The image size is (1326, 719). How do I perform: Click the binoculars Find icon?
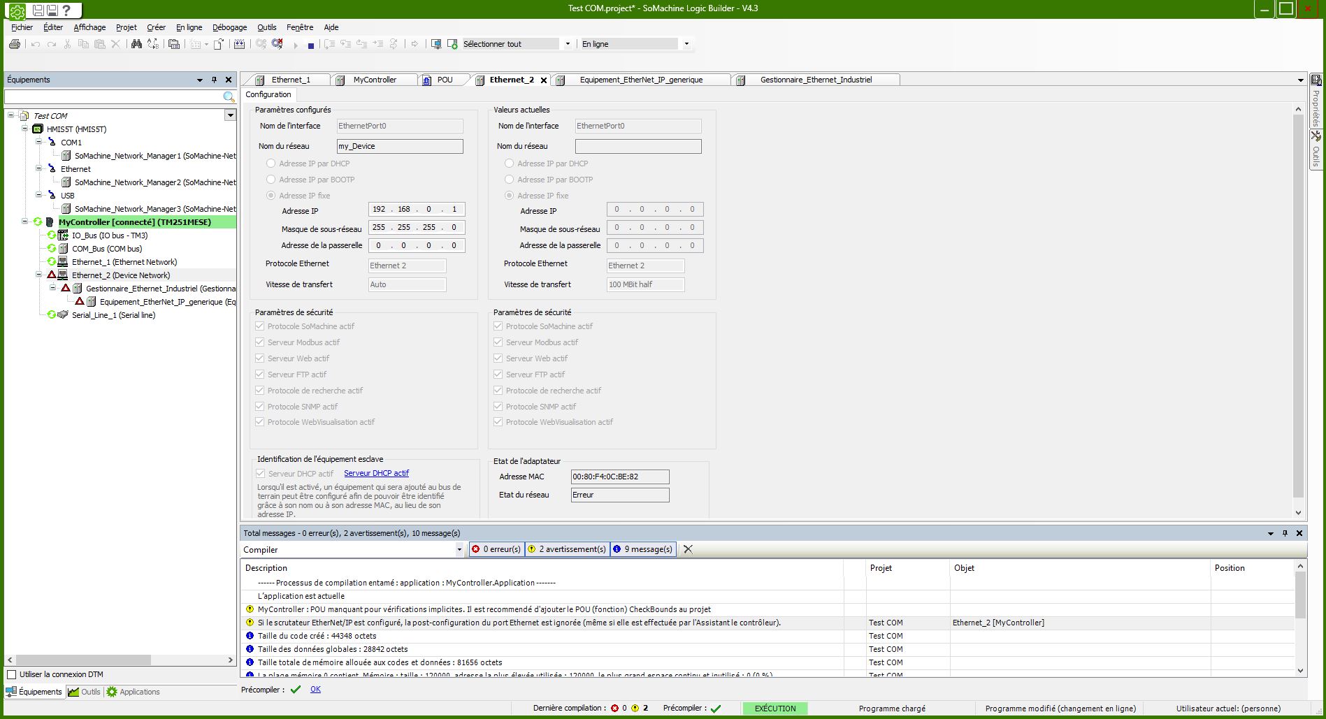136,44
